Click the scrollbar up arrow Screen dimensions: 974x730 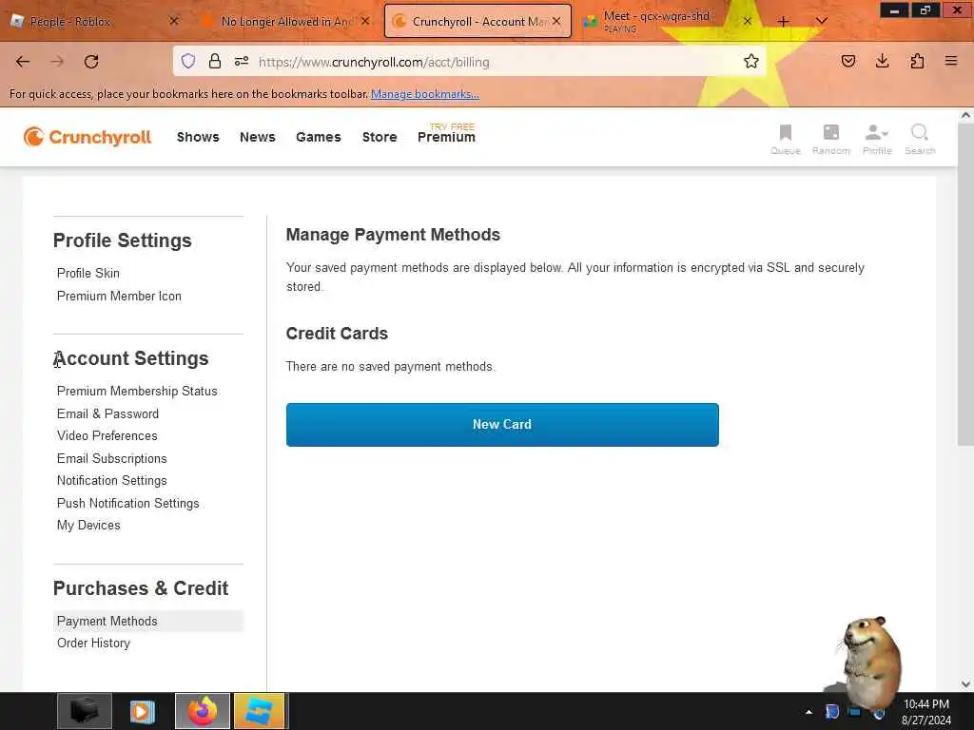pos(964,115)
